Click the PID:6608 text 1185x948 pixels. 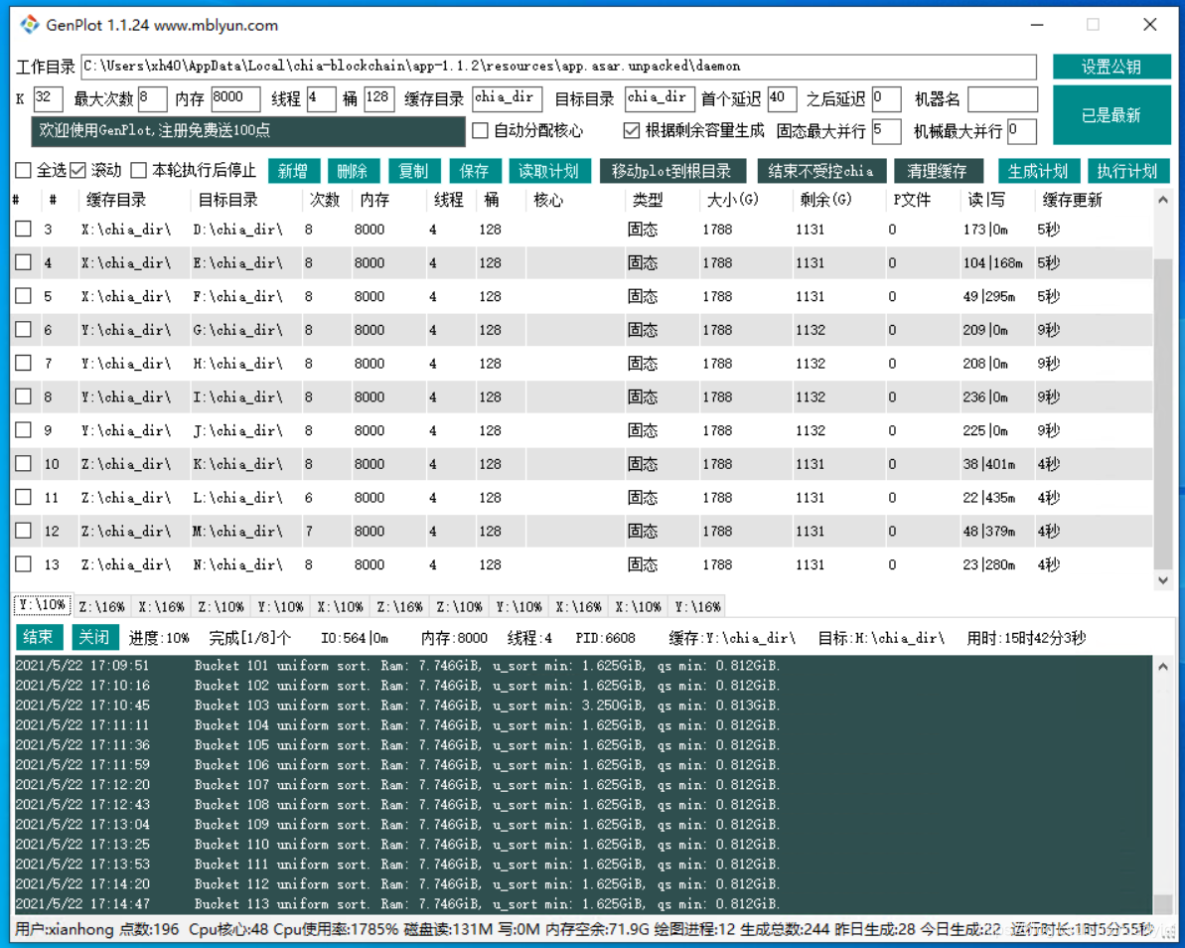point(605,637)
